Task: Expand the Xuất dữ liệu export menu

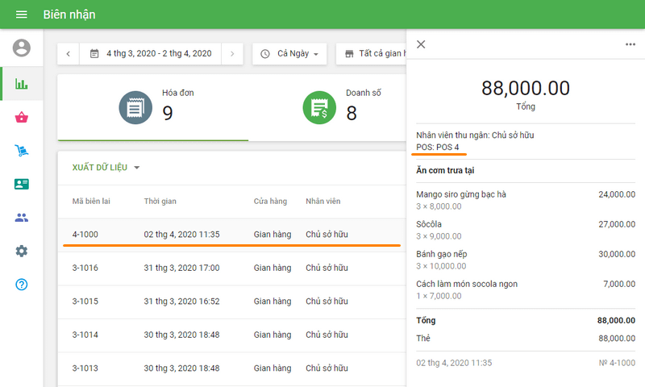Action: coord(106,168)
